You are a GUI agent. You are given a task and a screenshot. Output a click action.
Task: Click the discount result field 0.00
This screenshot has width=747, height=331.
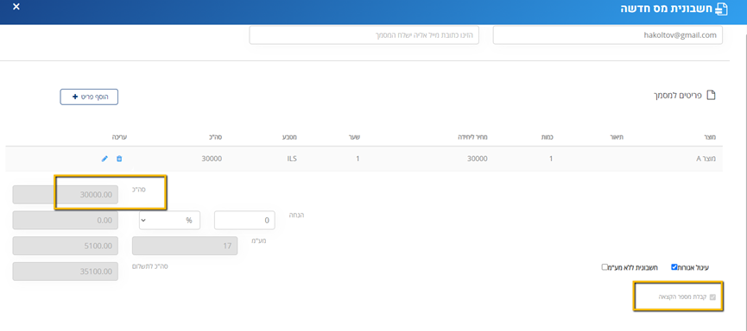[66, 221]
